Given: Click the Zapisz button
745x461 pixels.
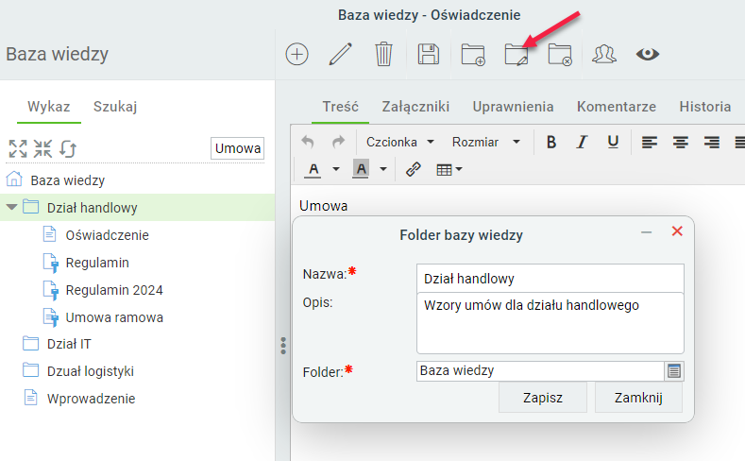Looking at the screenshot, I should point(543,398).
